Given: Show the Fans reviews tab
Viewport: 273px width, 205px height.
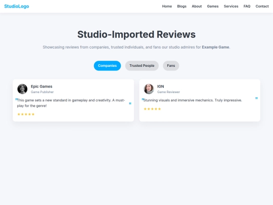Looking at the screenshot, I should (x=171, y=66).
